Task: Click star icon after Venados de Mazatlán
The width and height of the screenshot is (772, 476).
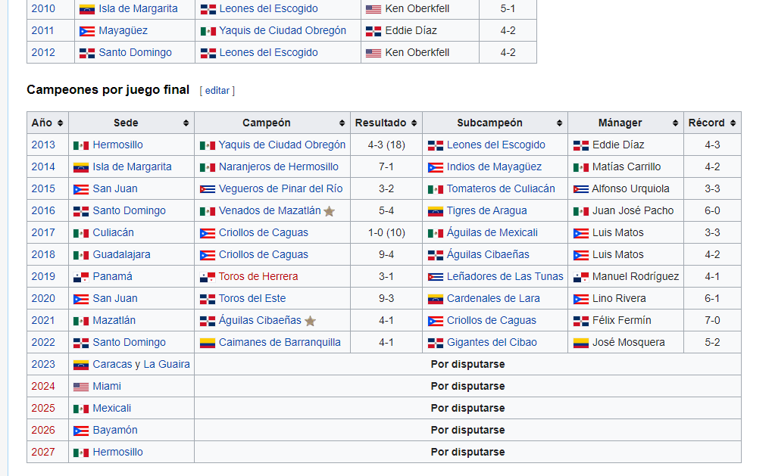Action: (x=330, y=211)
